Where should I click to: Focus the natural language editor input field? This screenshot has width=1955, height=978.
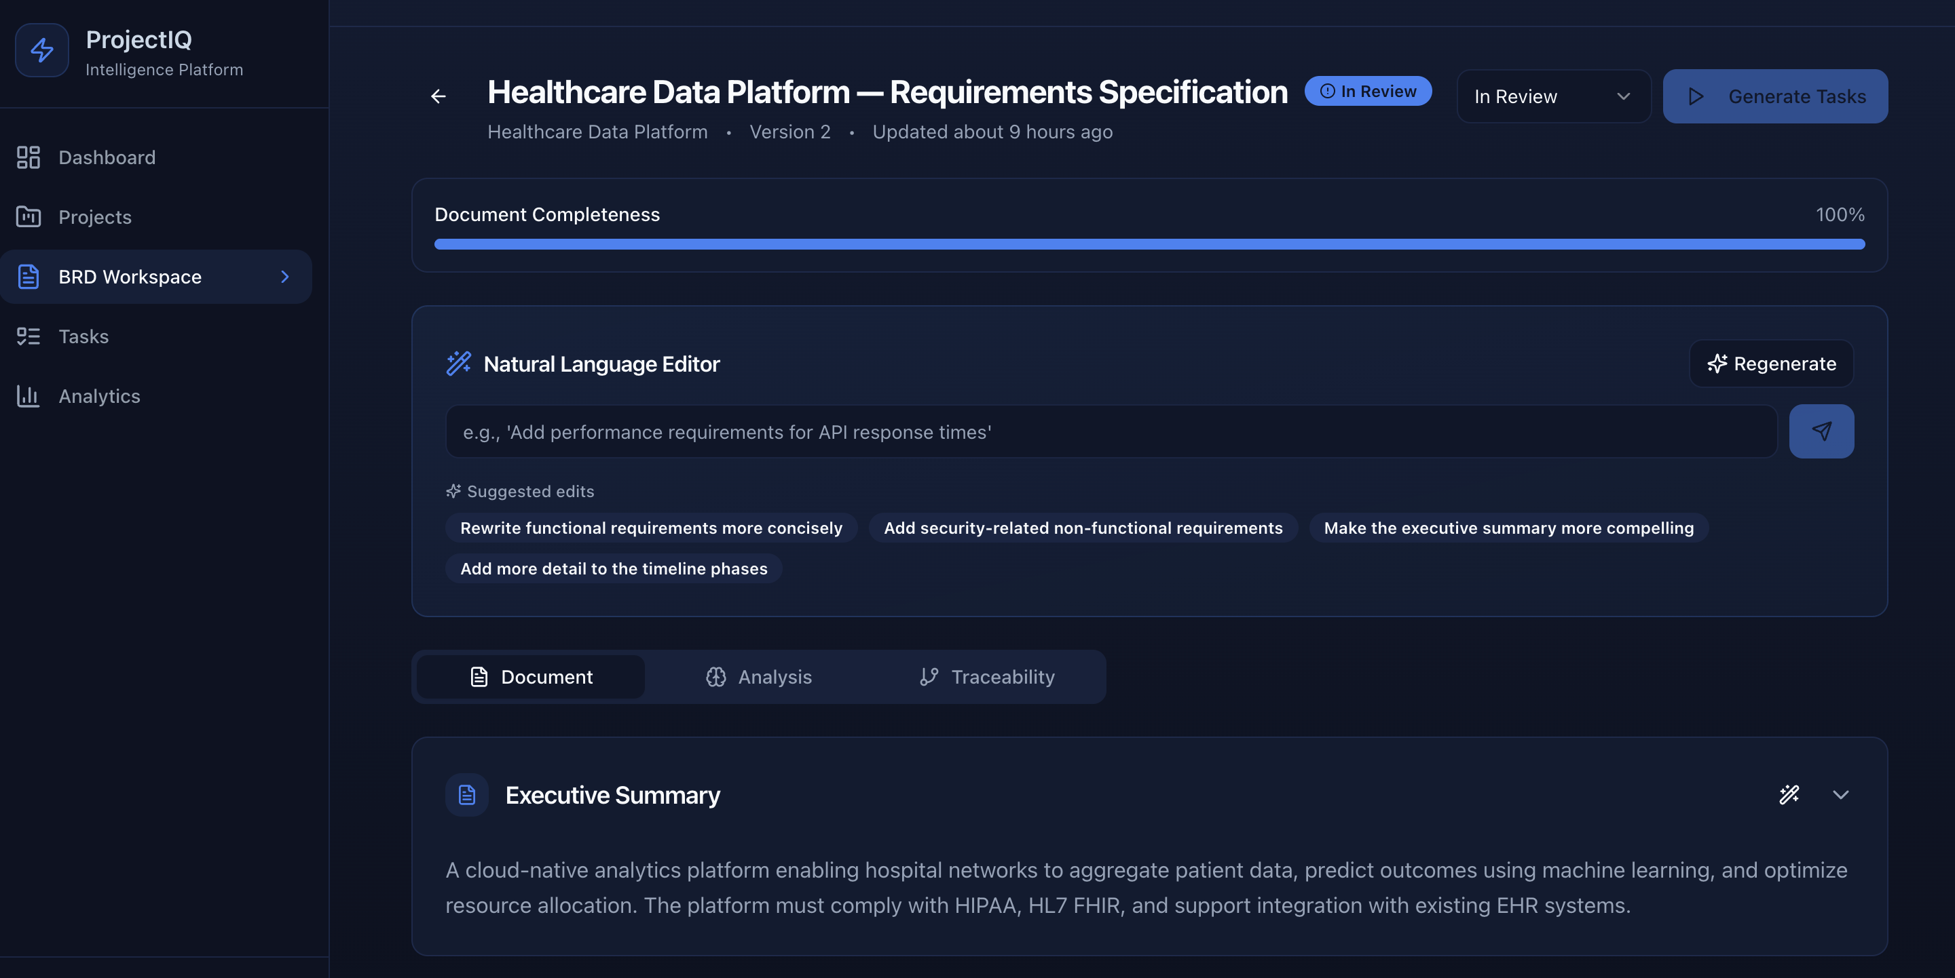click(1111, 432)
